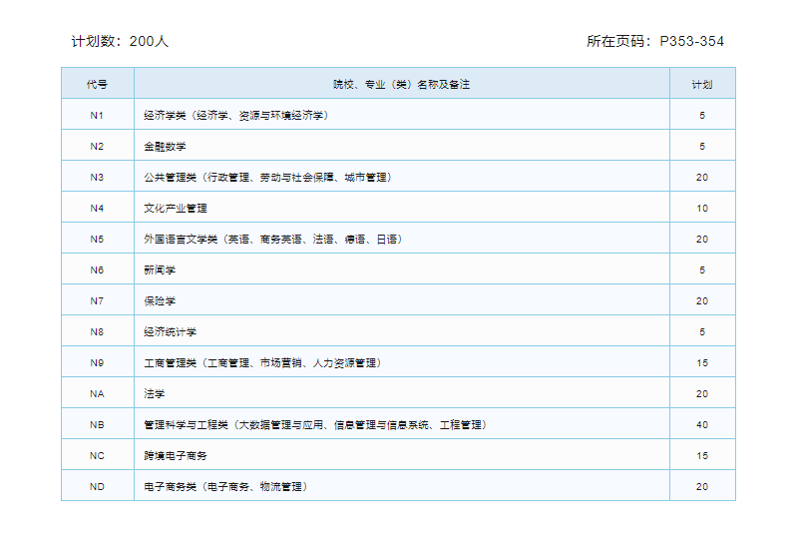Click the 金融数学 major name

pyautogui.click(x=165, y=147)
